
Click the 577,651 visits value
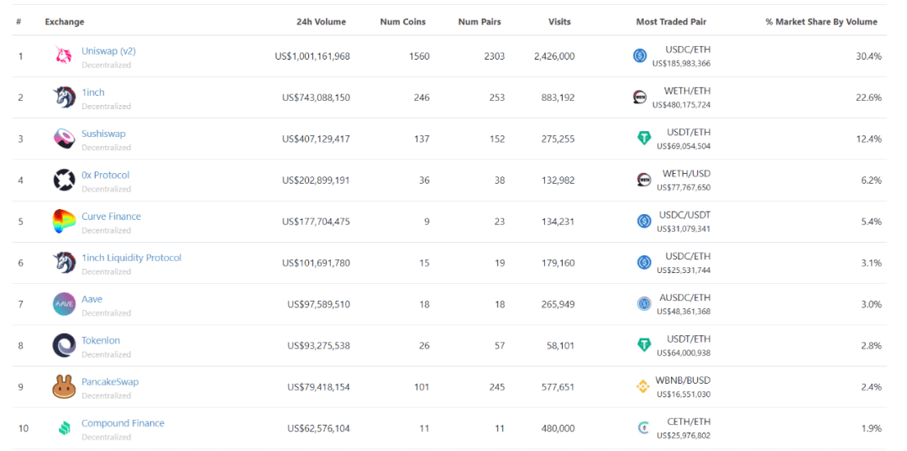click(x=558, y=387)
